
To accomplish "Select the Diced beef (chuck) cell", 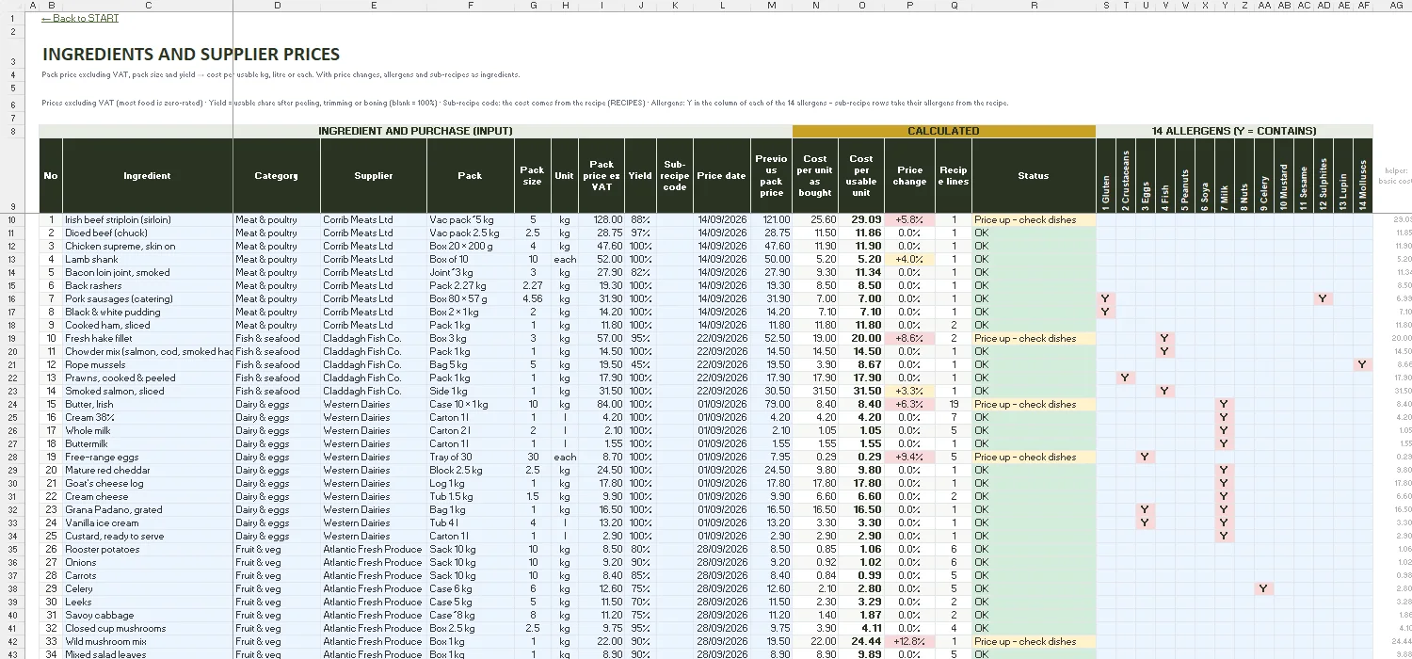I will (x=147, y=233).
